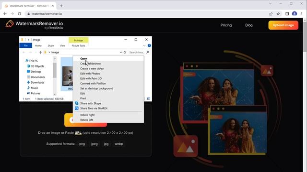Open Chrome three-dot menu

click(x=302, y=14)
